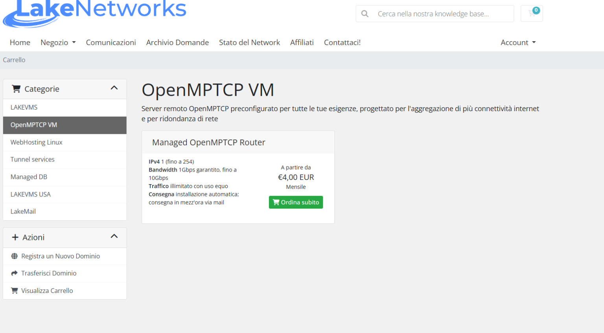Viewport: 604px width, 333px height.
Task: Click the globe icon beside Registra un Nuovo Dominio
Action: pyautogui.click(x=15, y=256)
